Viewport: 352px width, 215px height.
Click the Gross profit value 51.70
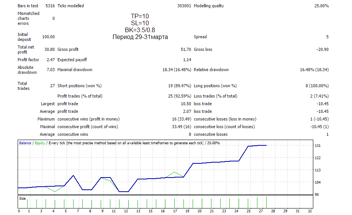coord(186,49)
